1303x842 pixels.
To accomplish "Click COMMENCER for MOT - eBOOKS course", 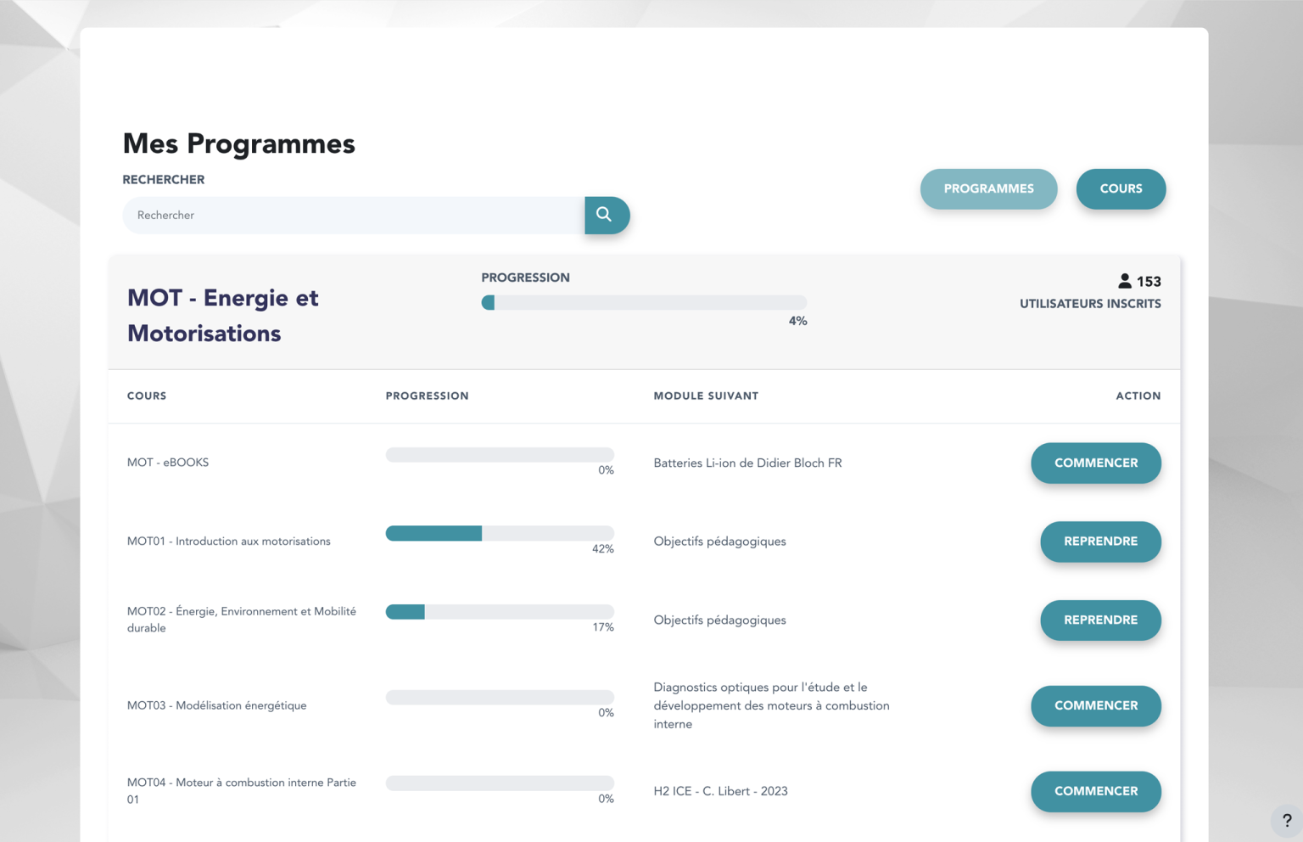I will pos(1095,463).
